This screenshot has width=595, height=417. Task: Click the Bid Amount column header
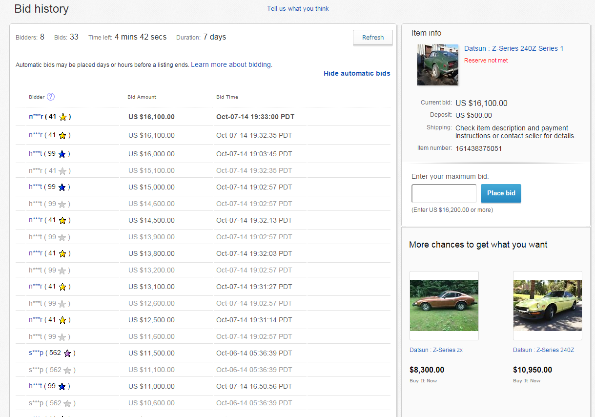[x=142, y=97]
